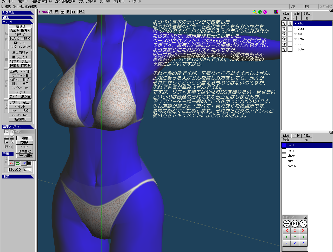The image size is (333, 252).
Task: Click the ナイフ K knife command button
Action: pos(20,92)
